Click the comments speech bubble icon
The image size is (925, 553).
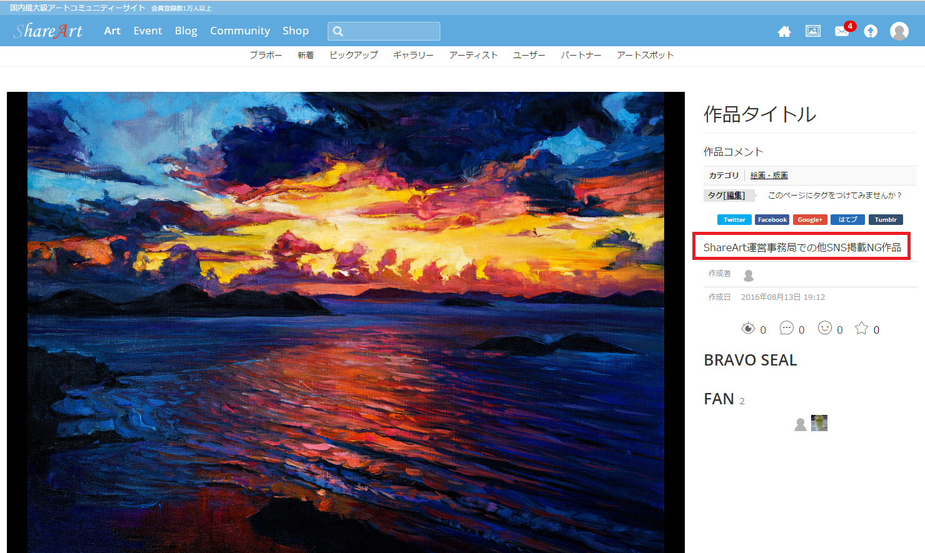[787, 328]
